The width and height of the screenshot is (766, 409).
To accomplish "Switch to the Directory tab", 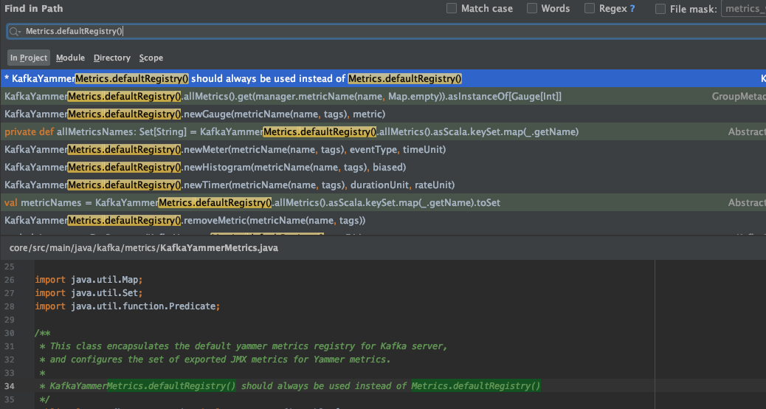I will (112, 58).
